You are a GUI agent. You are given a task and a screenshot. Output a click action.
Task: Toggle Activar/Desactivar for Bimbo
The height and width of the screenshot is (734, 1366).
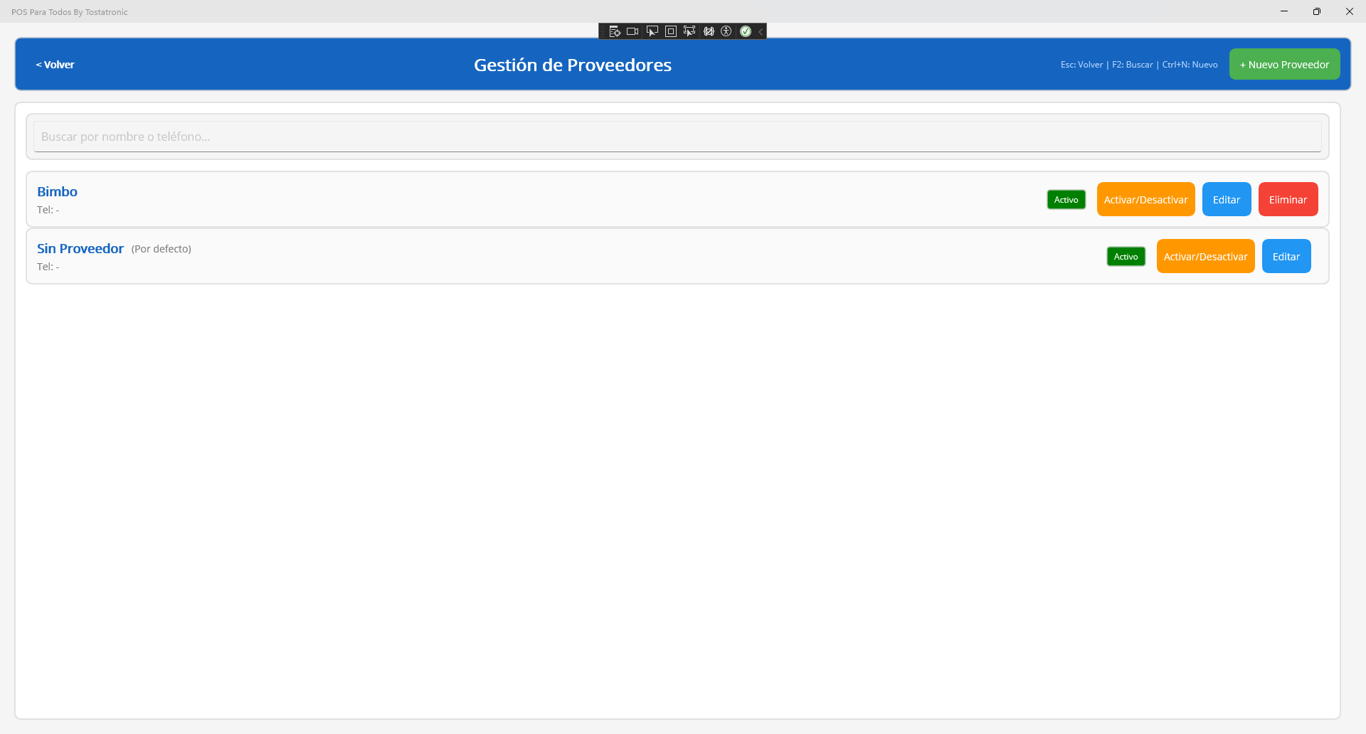(1145, 200)
